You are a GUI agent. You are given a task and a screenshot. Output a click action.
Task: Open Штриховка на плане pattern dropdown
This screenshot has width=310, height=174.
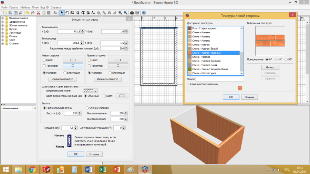90,91
